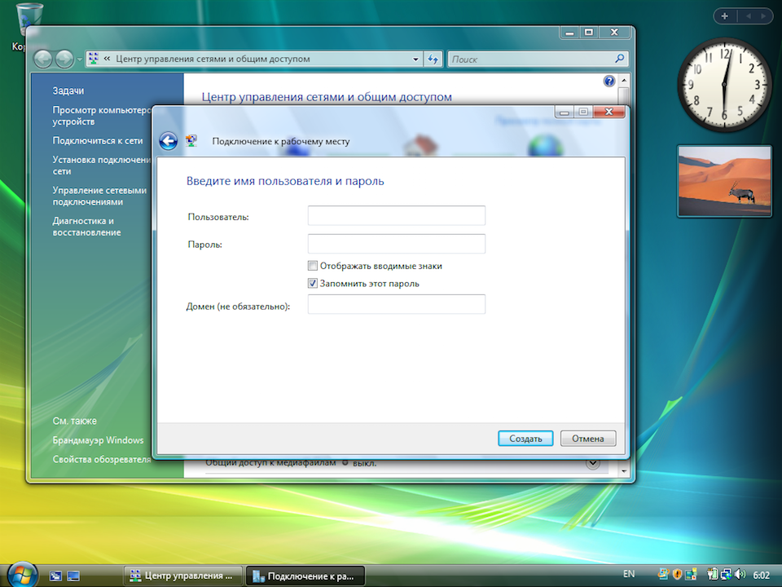Click the search magnifier in the Поиск box
The width and height of the screenshot is (782, 587).
tap(619, 59)
